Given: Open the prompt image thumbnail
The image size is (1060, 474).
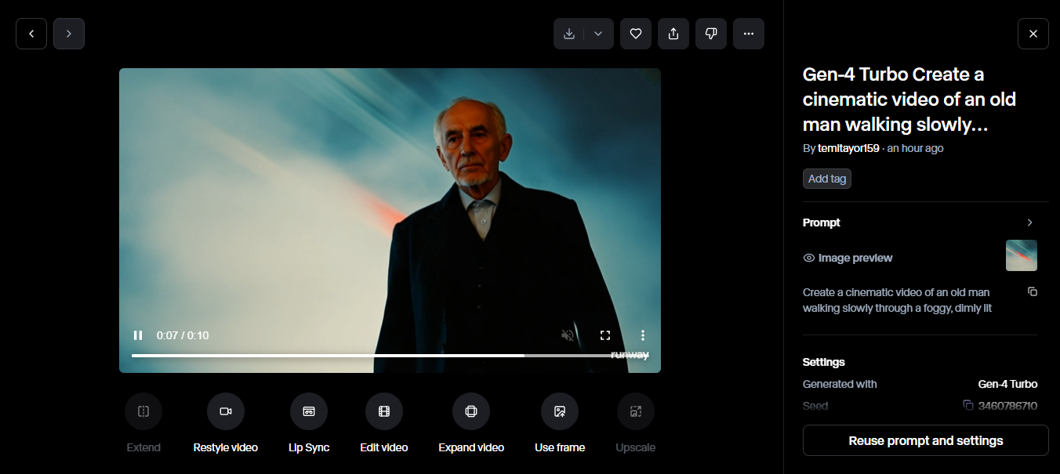Looking at the screenshot, I should [1022, 255].
